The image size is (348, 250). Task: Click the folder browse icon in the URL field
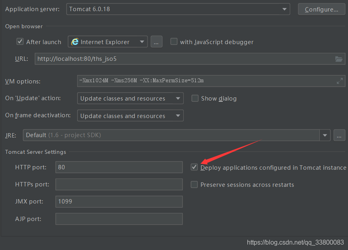point(339,59)
